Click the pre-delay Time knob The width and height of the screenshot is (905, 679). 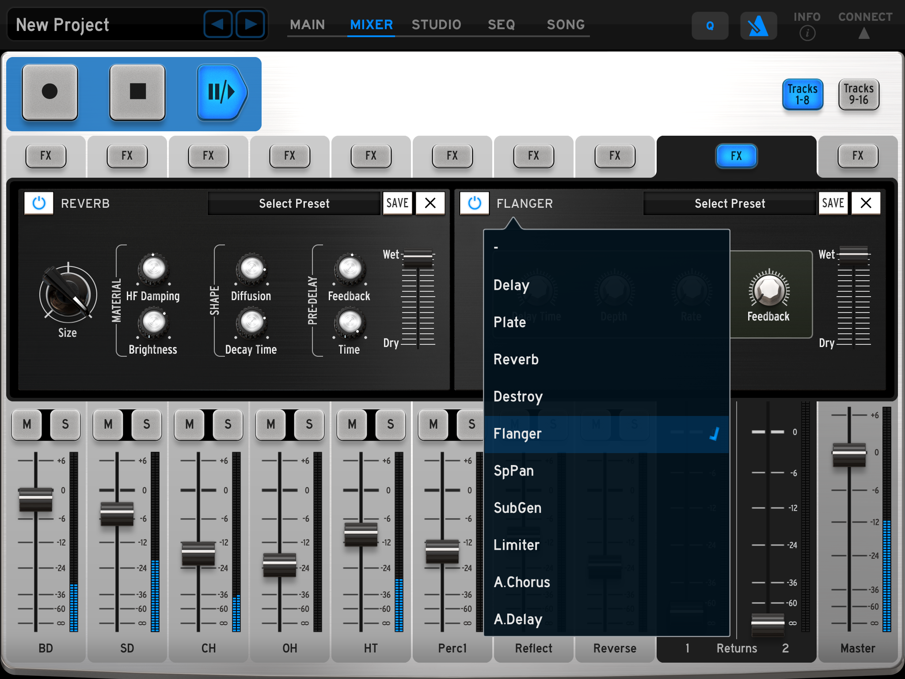350,323
